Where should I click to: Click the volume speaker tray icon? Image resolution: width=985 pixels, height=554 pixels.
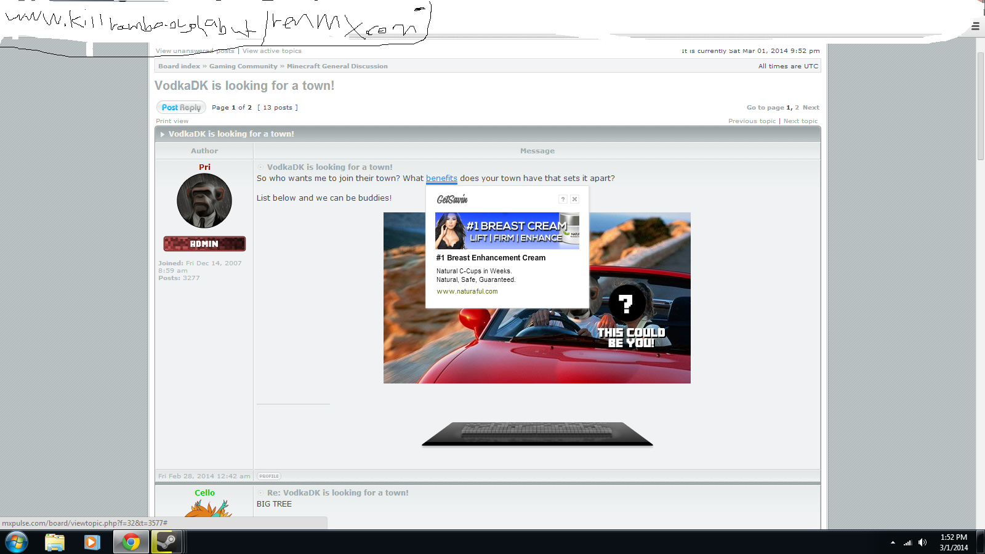[x=922, y=542]
